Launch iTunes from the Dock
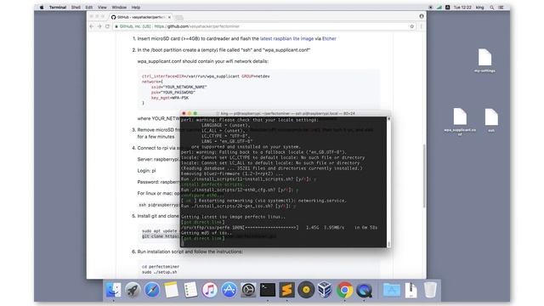The image size is (544, 306). point(210,290)
